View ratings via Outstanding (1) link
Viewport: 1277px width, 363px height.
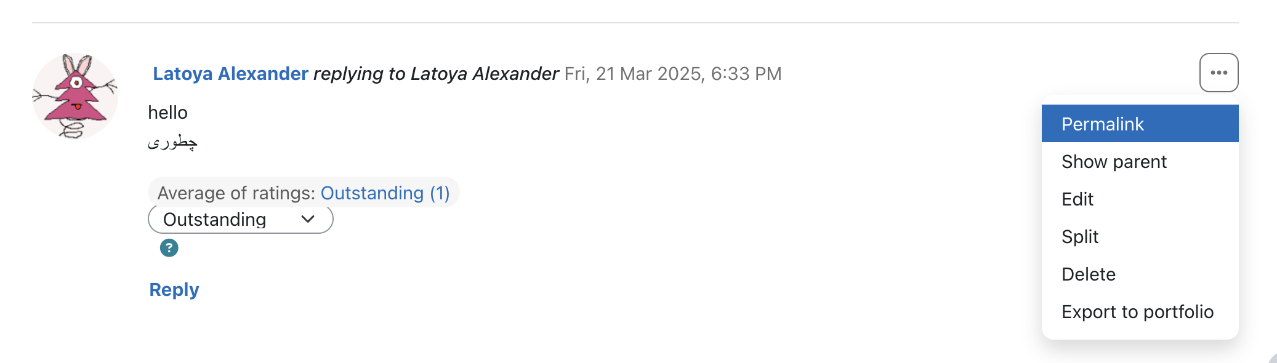point(385,193)
